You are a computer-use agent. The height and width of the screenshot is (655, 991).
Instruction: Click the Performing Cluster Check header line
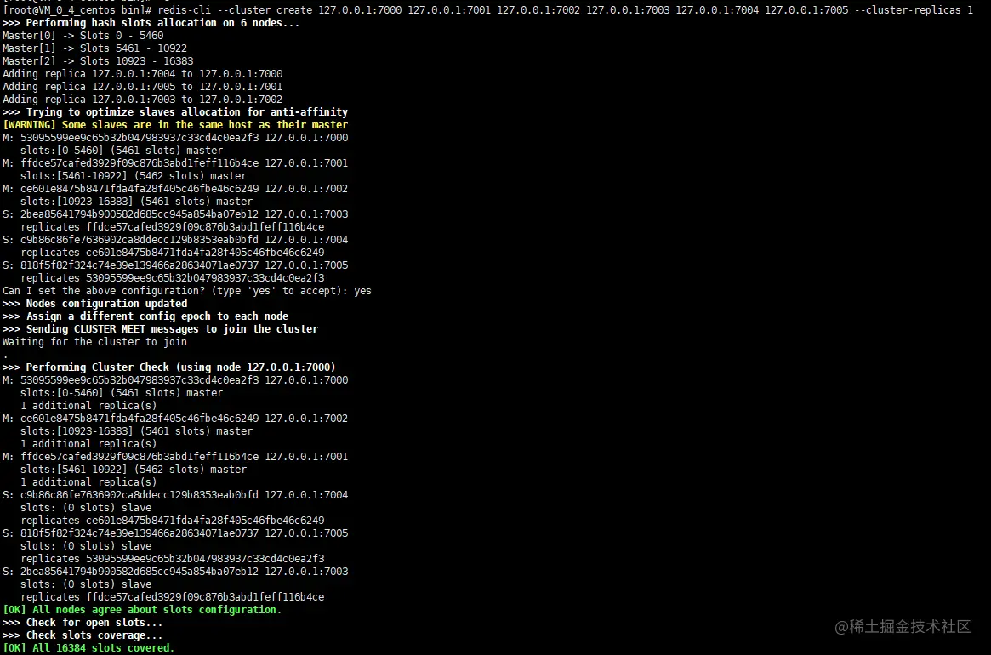170,367
